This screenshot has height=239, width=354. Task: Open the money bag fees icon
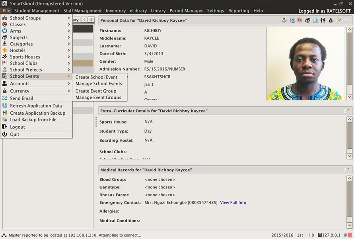pos(331,20)
